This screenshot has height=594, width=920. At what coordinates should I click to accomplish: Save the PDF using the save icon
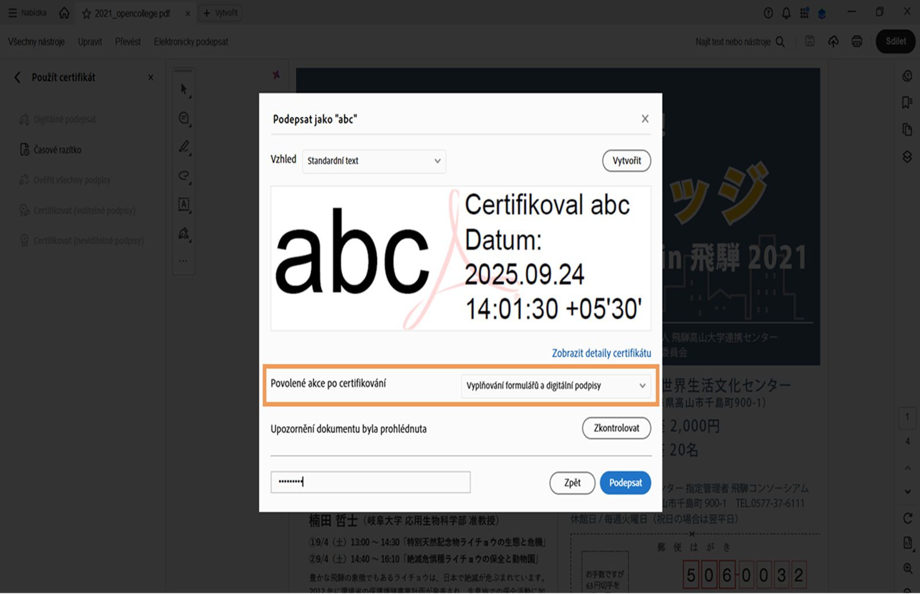(x=810, y=41)
